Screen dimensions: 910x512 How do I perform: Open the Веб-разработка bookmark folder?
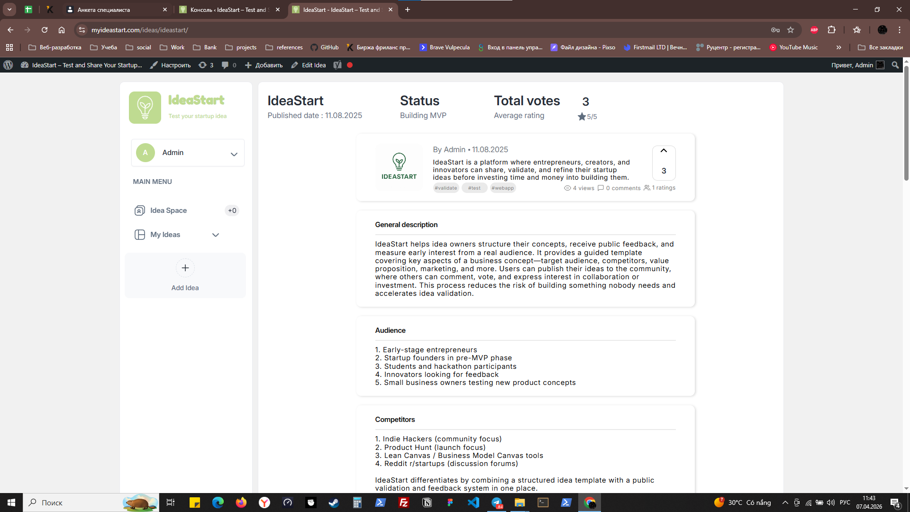55,47
